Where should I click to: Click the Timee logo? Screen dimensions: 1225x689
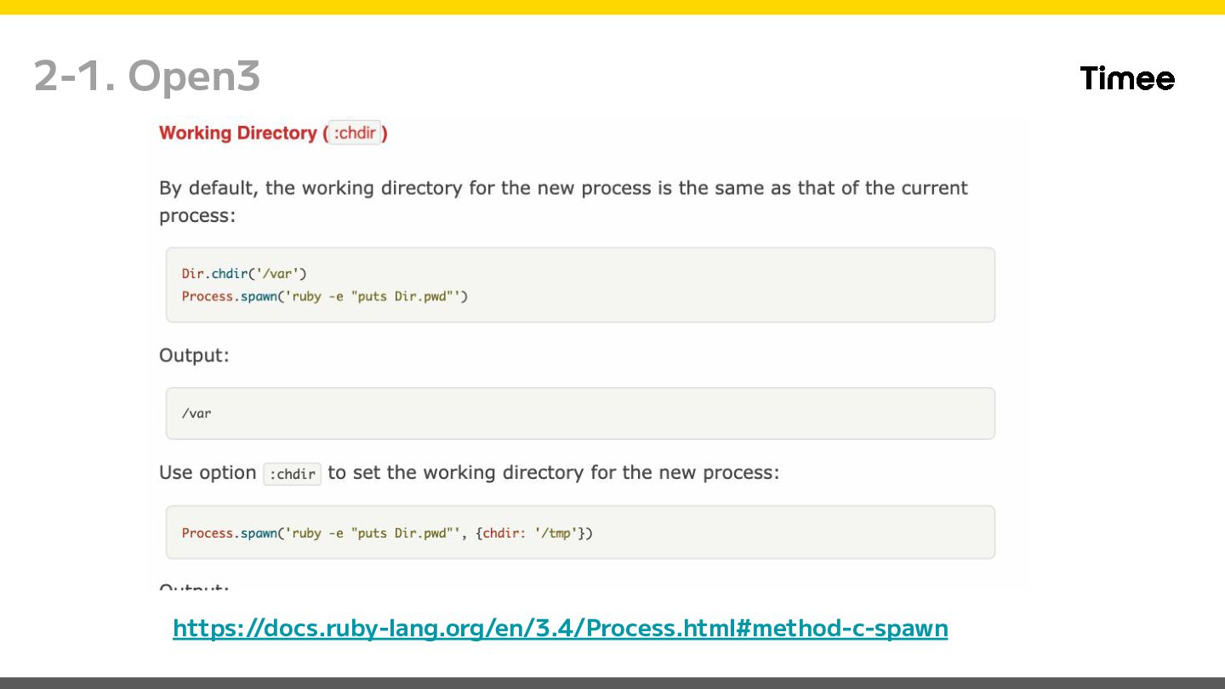pos(1127,79)
